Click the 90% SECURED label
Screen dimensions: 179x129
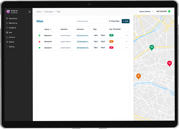click(x=162, y=11)
